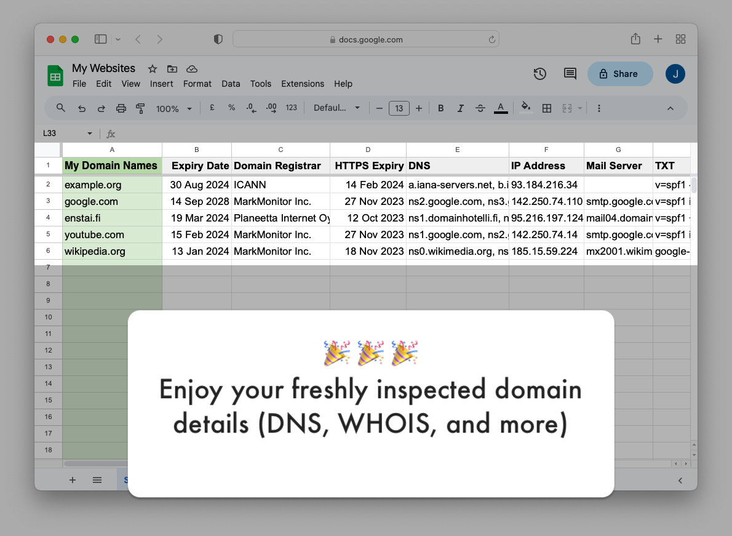Image resolution: width=732 pixels, height=536 pixels.
Task: Expand merge cells dropdown arrow
Action: click(580, 108)
